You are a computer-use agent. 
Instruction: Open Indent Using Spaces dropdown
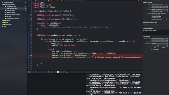(160, 44)
